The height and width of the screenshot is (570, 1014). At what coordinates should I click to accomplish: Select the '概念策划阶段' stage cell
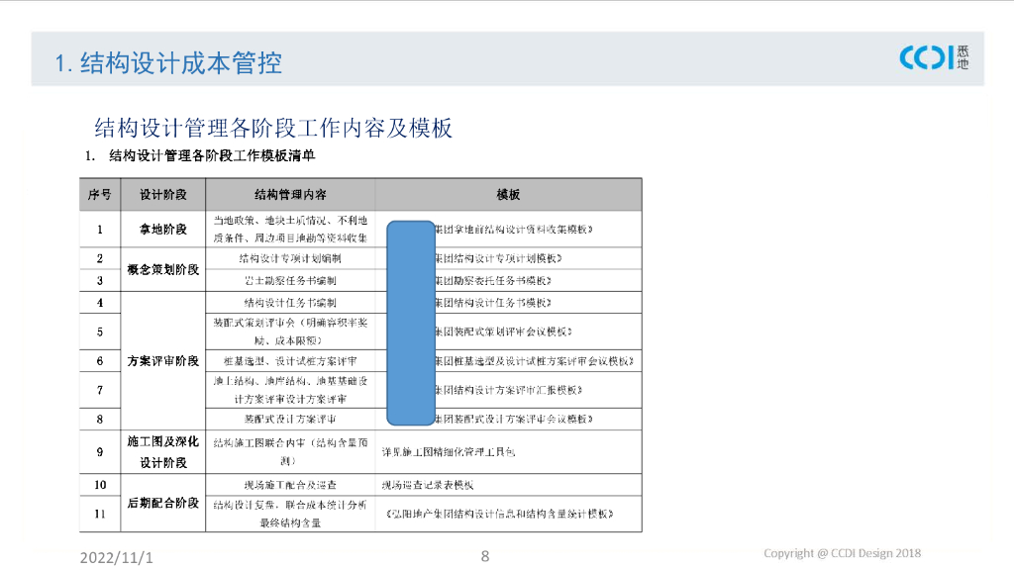tap(163, 269)
